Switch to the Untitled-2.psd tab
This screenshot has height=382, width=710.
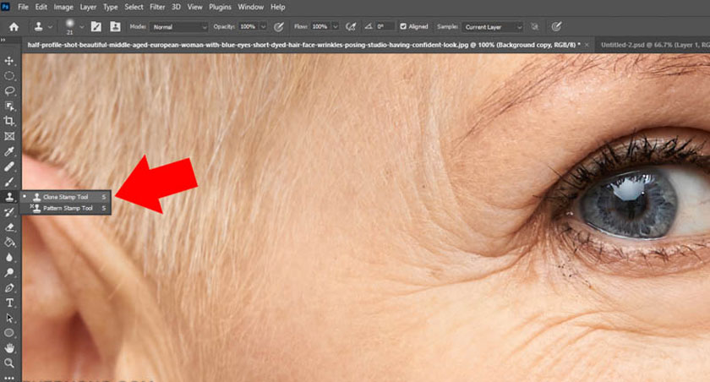pos(652,43)
